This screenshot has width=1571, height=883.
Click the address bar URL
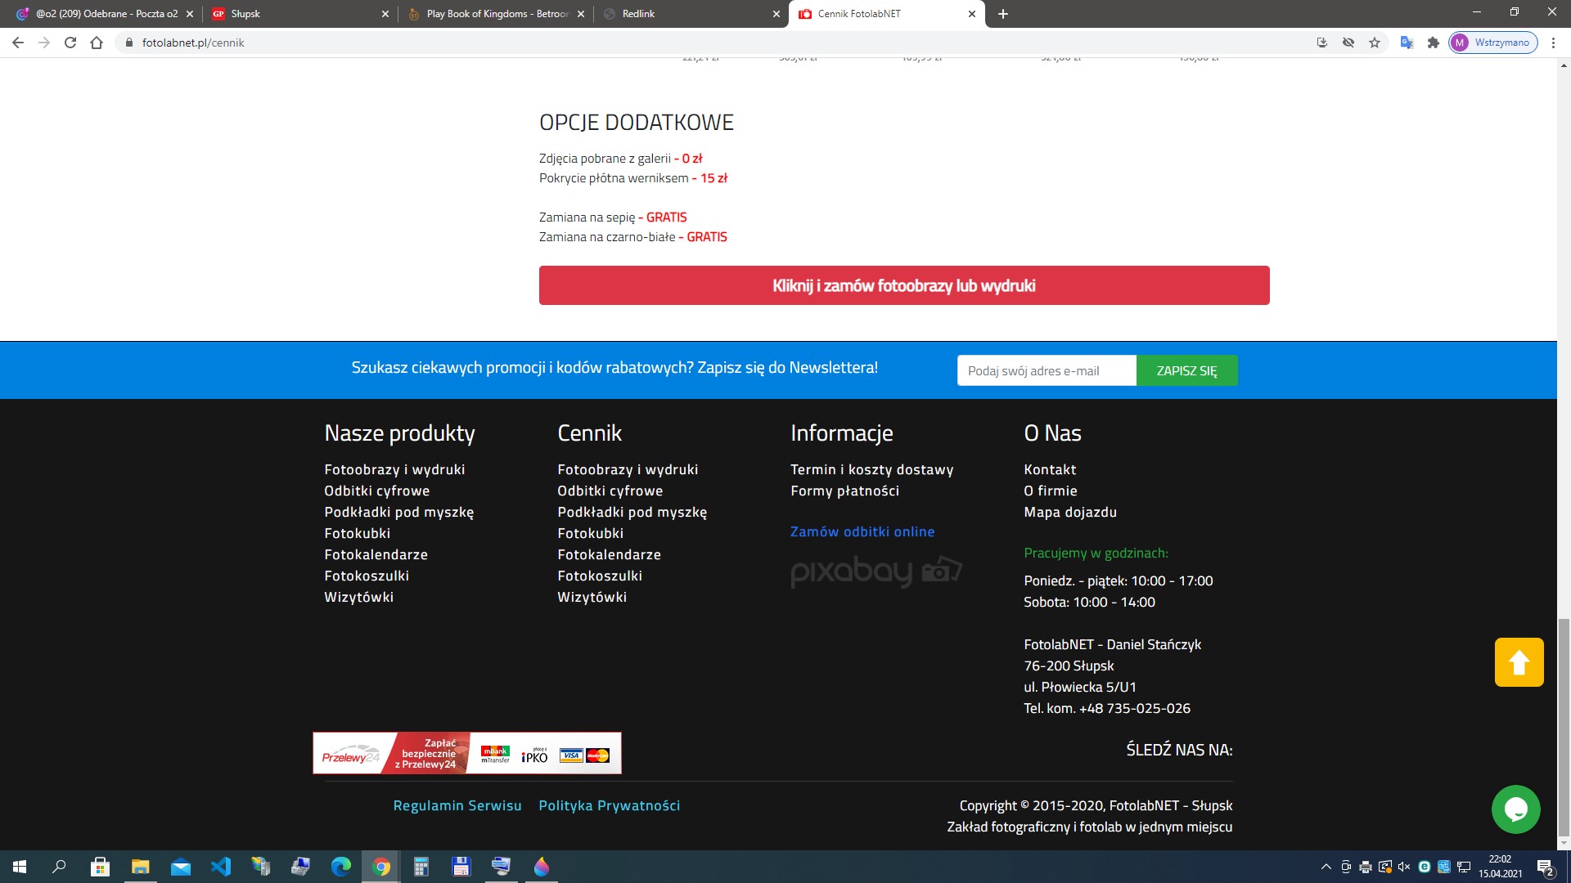click(193, 43)
